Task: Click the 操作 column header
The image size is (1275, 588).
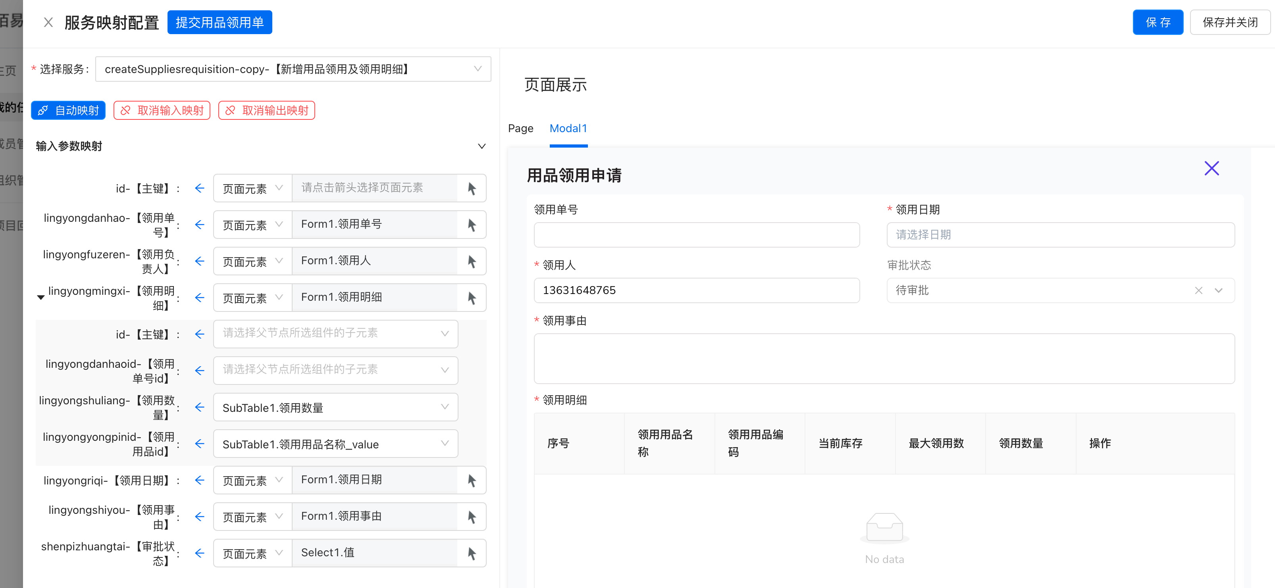Action: [x=1155, y=444]
